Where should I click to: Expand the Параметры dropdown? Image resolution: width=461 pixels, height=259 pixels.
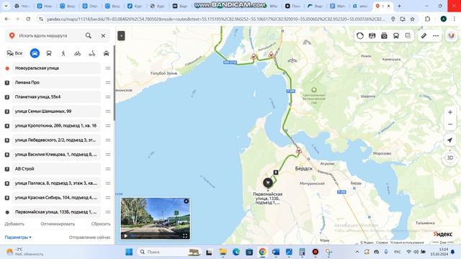point(18,237)
